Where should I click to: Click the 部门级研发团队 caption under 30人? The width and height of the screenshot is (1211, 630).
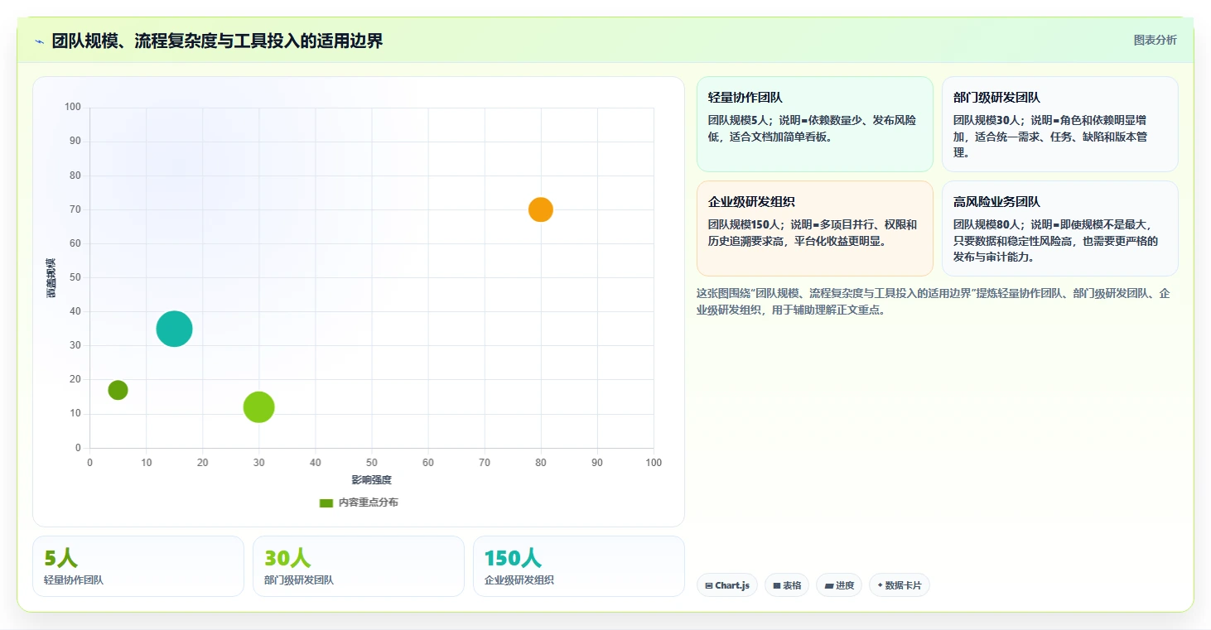(299, 580)
